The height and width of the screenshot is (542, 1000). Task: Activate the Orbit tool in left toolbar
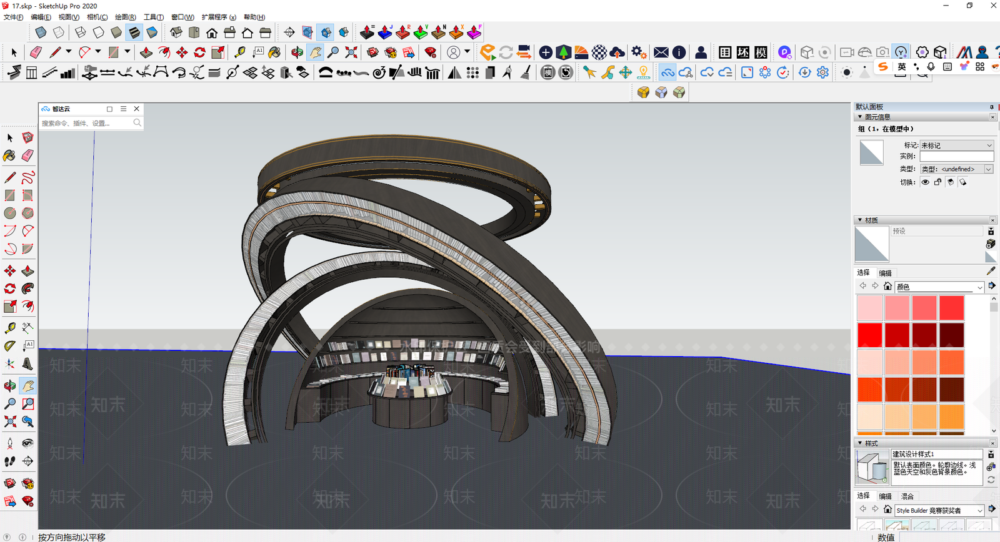pyautogui.click(x=9, y=386)
